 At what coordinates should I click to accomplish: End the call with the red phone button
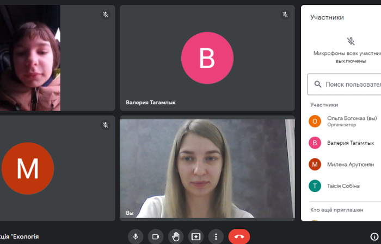(239, 236)
